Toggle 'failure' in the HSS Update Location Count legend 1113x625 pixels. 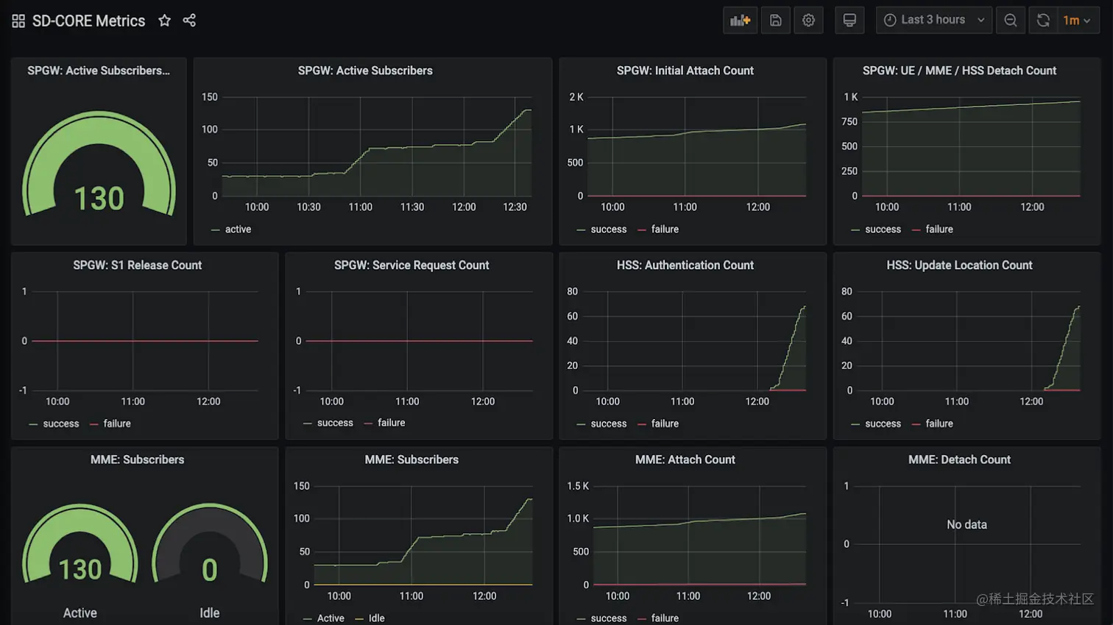[939, 424]
